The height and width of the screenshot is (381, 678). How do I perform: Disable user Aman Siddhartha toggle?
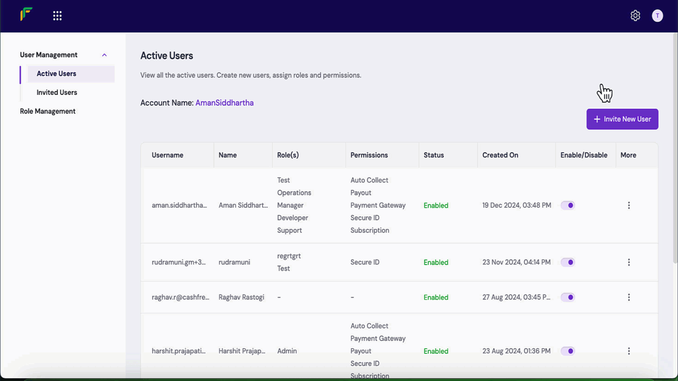(x=568, y=205)
